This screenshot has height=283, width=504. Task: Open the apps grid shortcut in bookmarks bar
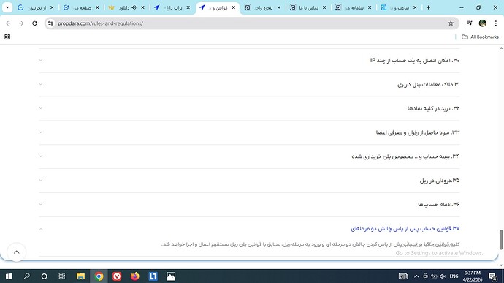pyautogui.click(x=7, y=37)
